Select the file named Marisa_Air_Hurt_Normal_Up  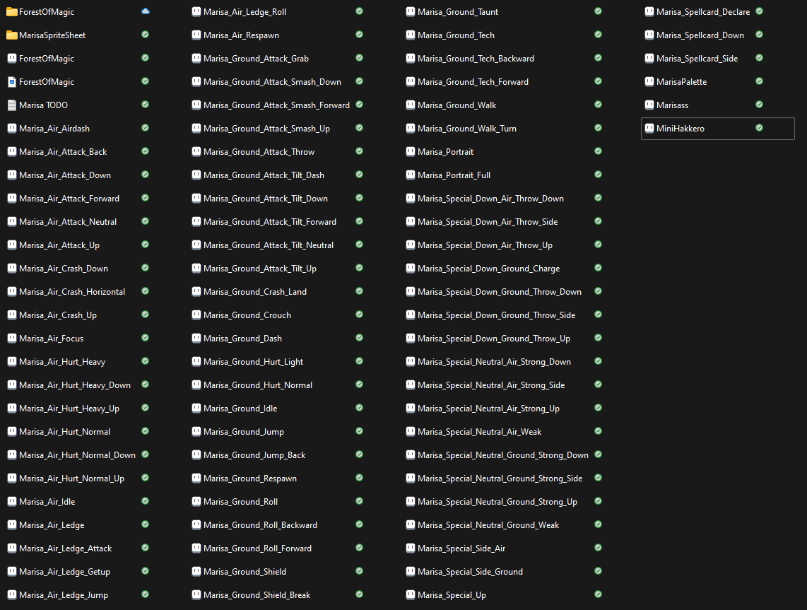pos(71,479)
